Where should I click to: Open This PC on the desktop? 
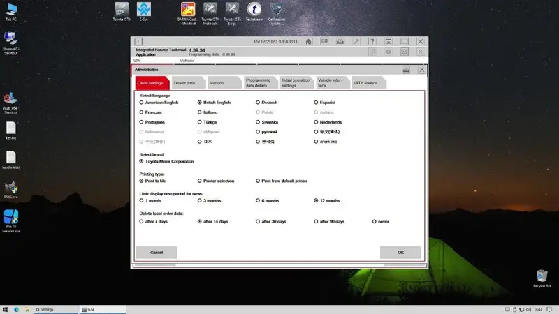(x=10, y=13)
